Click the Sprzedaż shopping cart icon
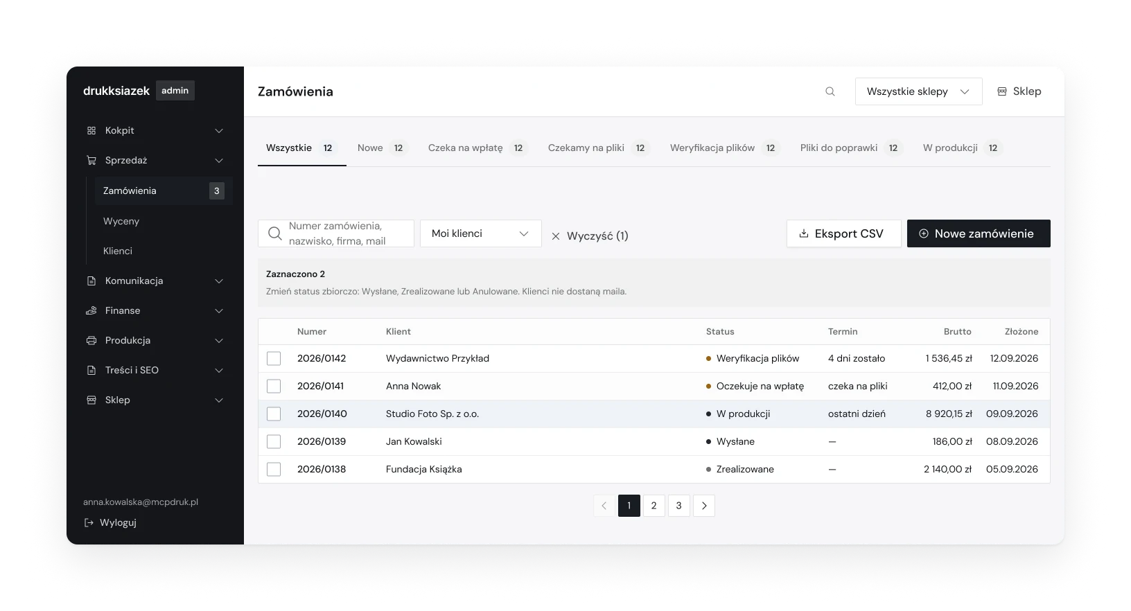This screenshot has height=611, width=1131. (91, 160)
